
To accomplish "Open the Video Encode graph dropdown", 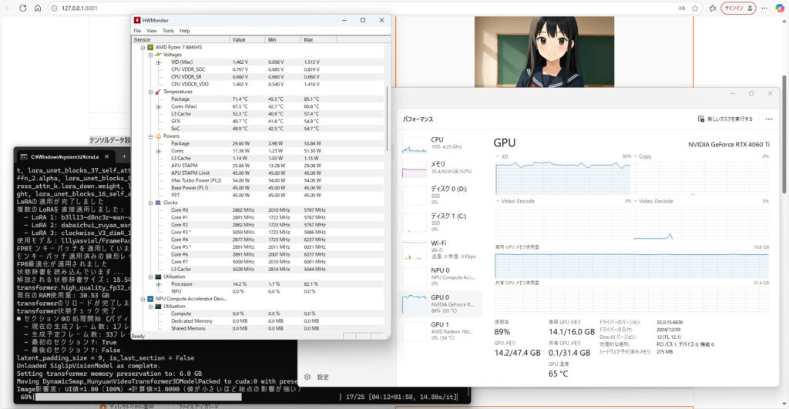I will 515,201.
